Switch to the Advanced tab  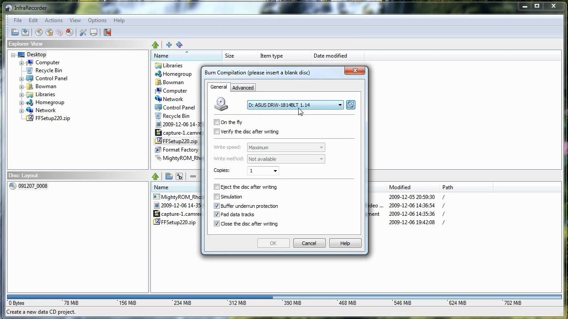243,87
